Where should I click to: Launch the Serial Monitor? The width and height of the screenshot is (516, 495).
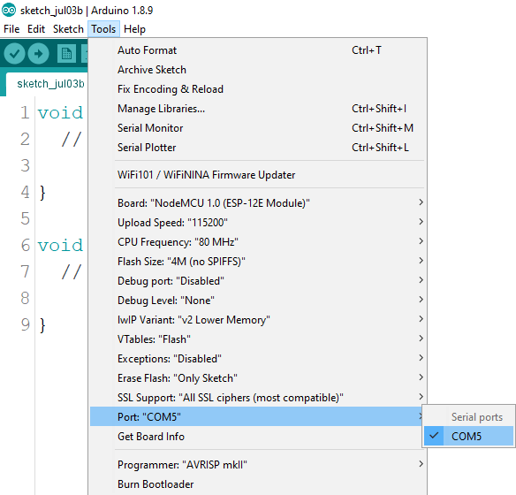click(258, 127)
